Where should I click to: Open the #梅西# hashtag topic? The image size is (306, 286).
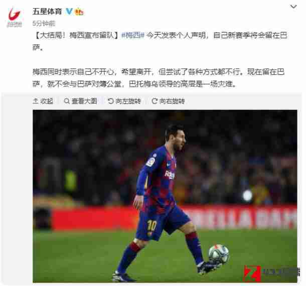click(x=133, y=35)
